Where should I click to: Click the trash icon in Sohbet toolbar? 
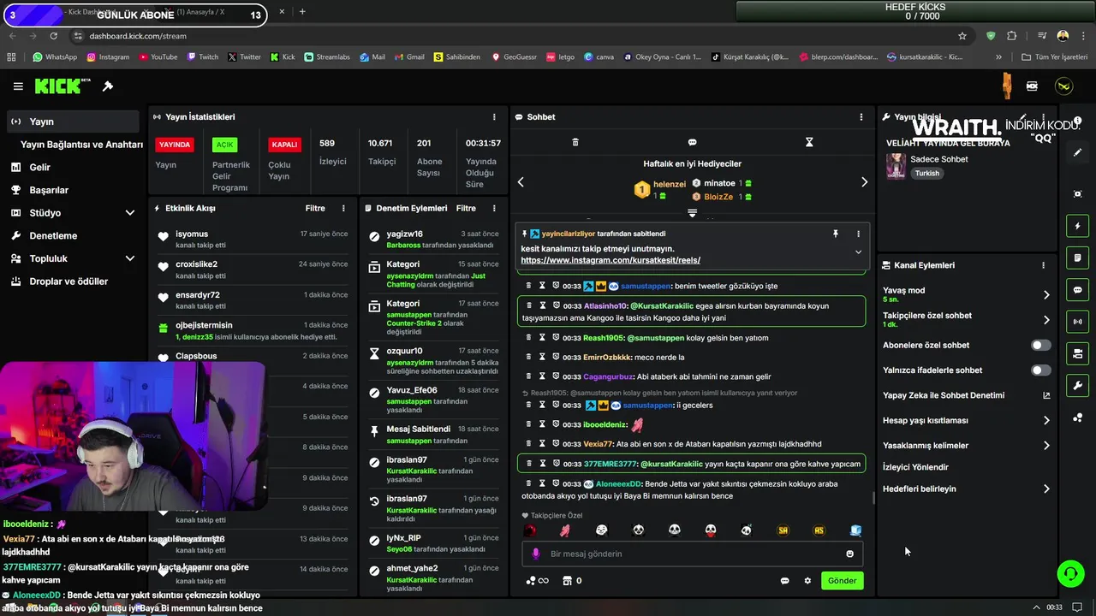pos(575,142)
